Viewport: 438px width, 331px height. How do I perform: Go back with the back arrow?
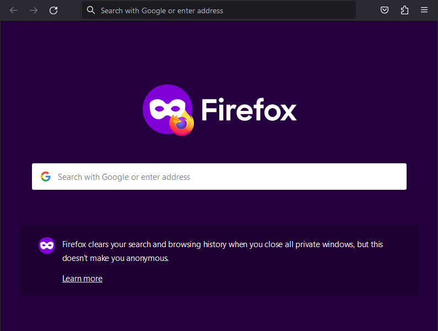point(14,10)
